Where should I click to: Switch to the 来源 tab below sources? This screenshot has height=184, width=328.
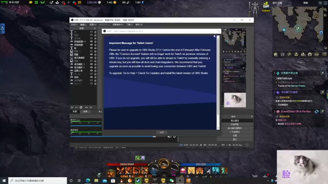pos(75,112)
